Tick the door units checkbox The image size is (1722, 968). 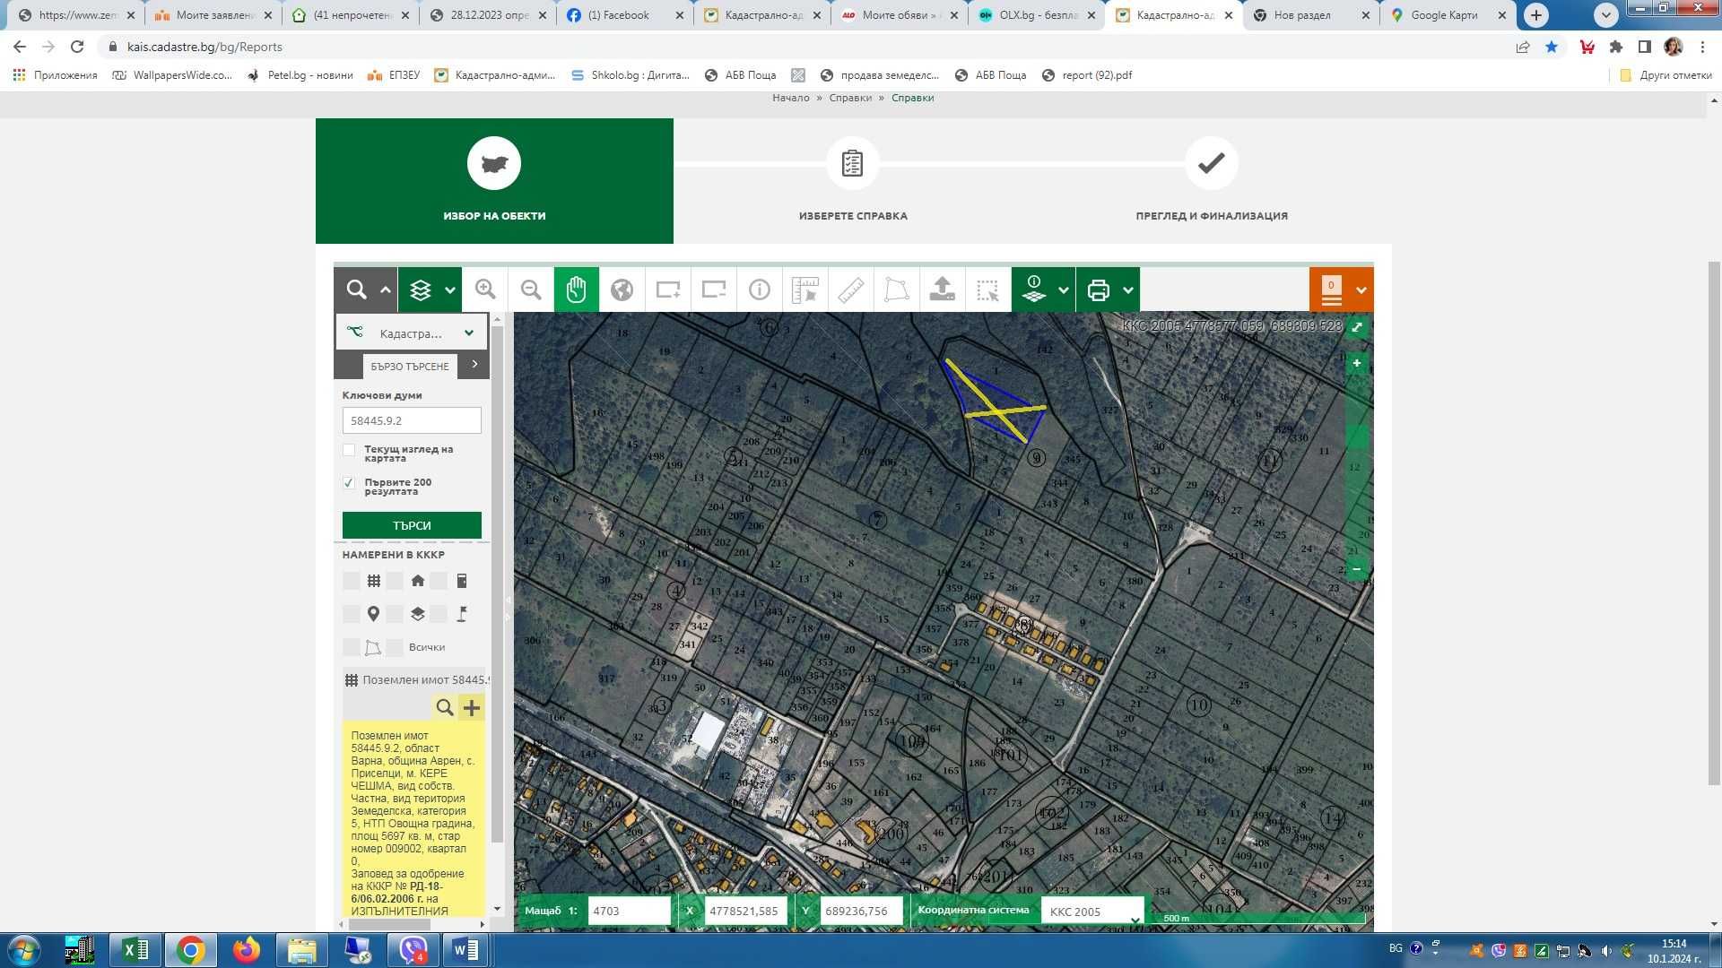(x=439, y=581)
